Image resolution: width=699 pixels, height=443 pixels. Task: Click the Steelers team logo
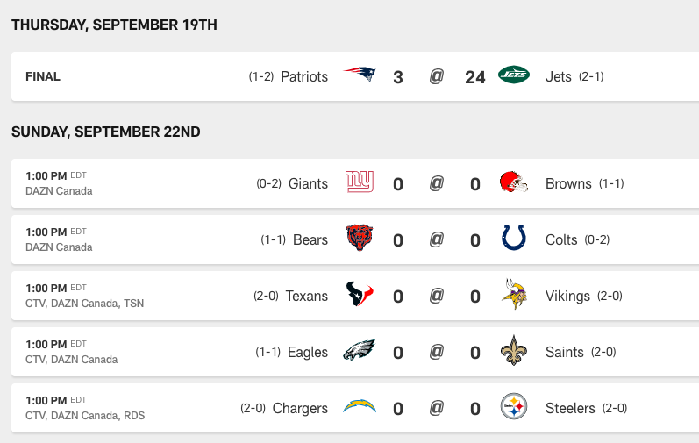(x=514, y=406)
